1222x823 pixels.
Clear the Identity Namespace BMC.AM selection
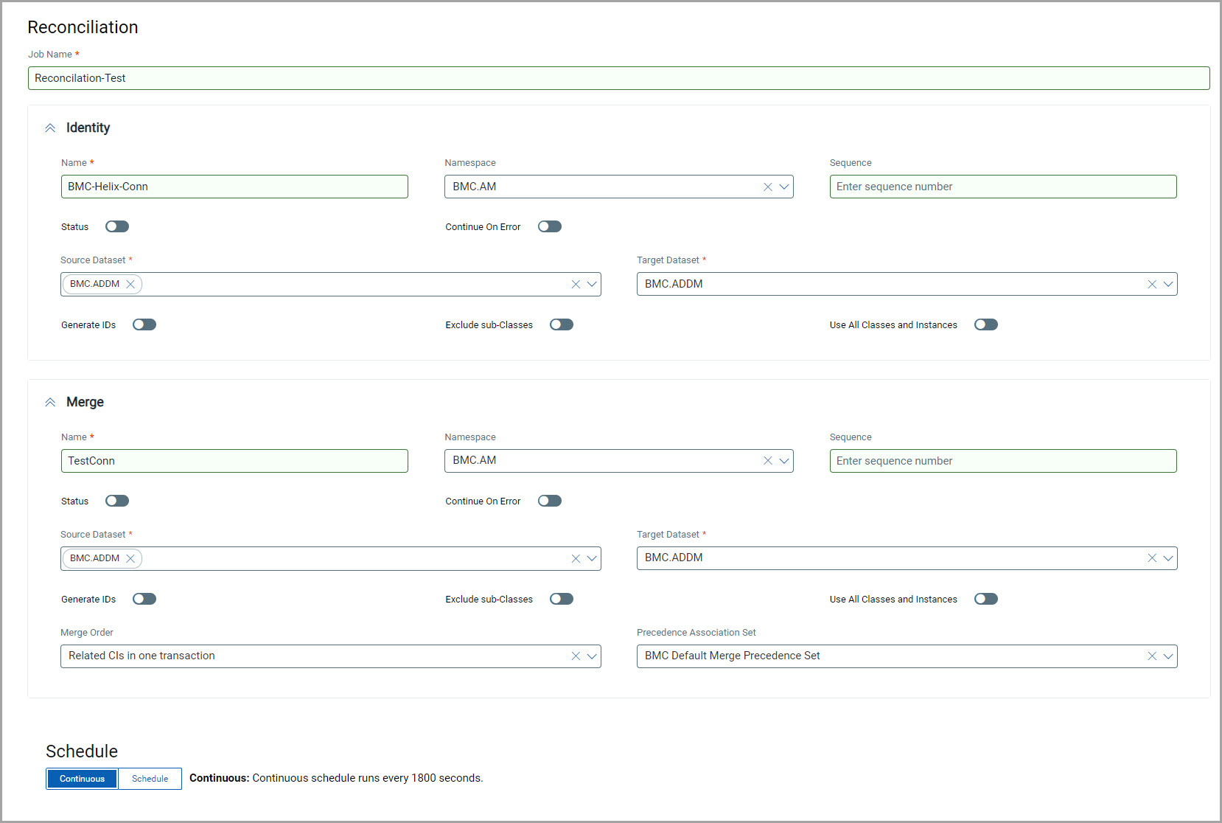pyautogui.click(x=767, y=187)
